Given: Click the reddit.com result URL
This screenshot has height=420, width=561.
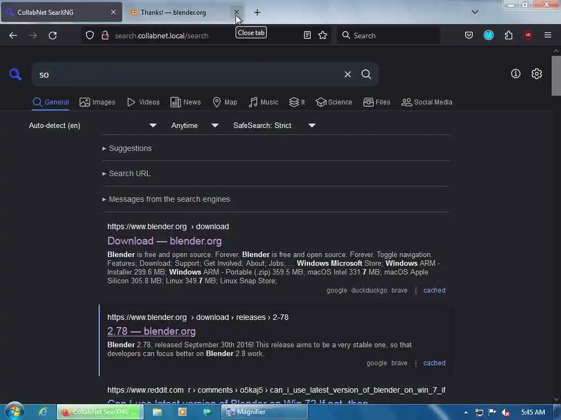Looking at the screenshot, I should pos(276,390).
